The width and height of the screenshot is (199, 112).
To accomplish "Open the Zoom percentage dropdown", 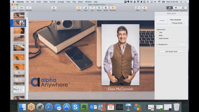I will (21, 8).
